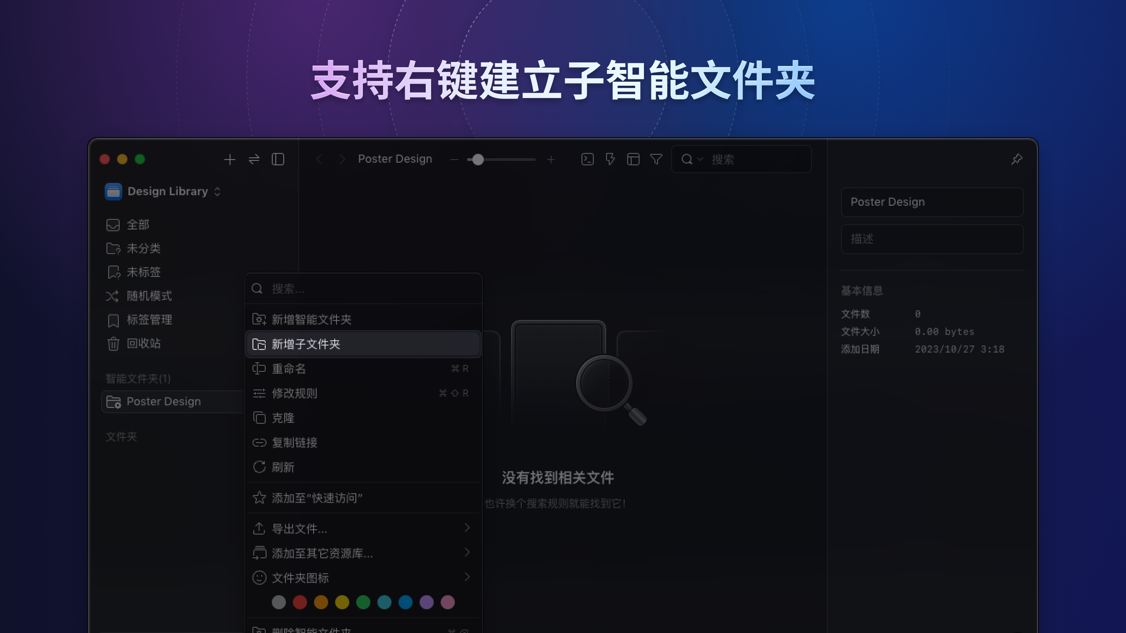Select 修改规则 in the context menu

point(296,393)
